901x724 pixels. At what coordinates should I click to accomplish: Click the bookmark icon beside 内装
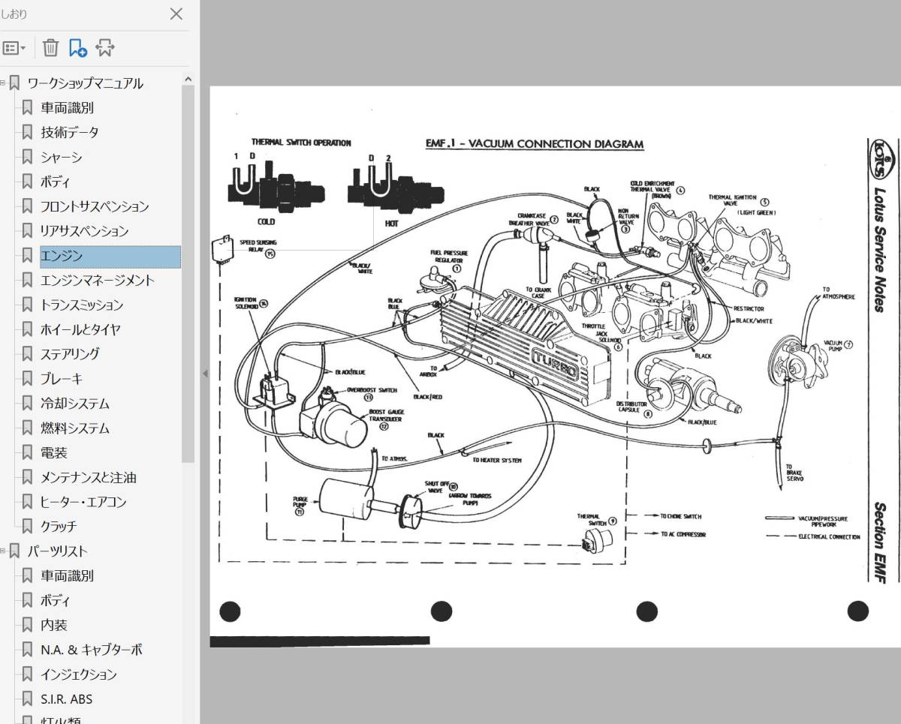(27, 625)
